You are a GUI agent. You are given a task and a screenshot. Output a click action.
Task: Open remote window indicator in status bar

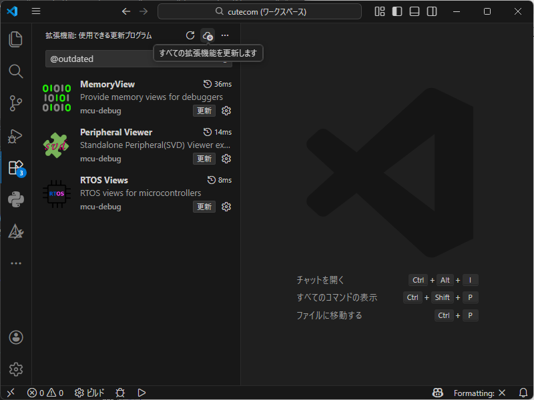[11, 393]
